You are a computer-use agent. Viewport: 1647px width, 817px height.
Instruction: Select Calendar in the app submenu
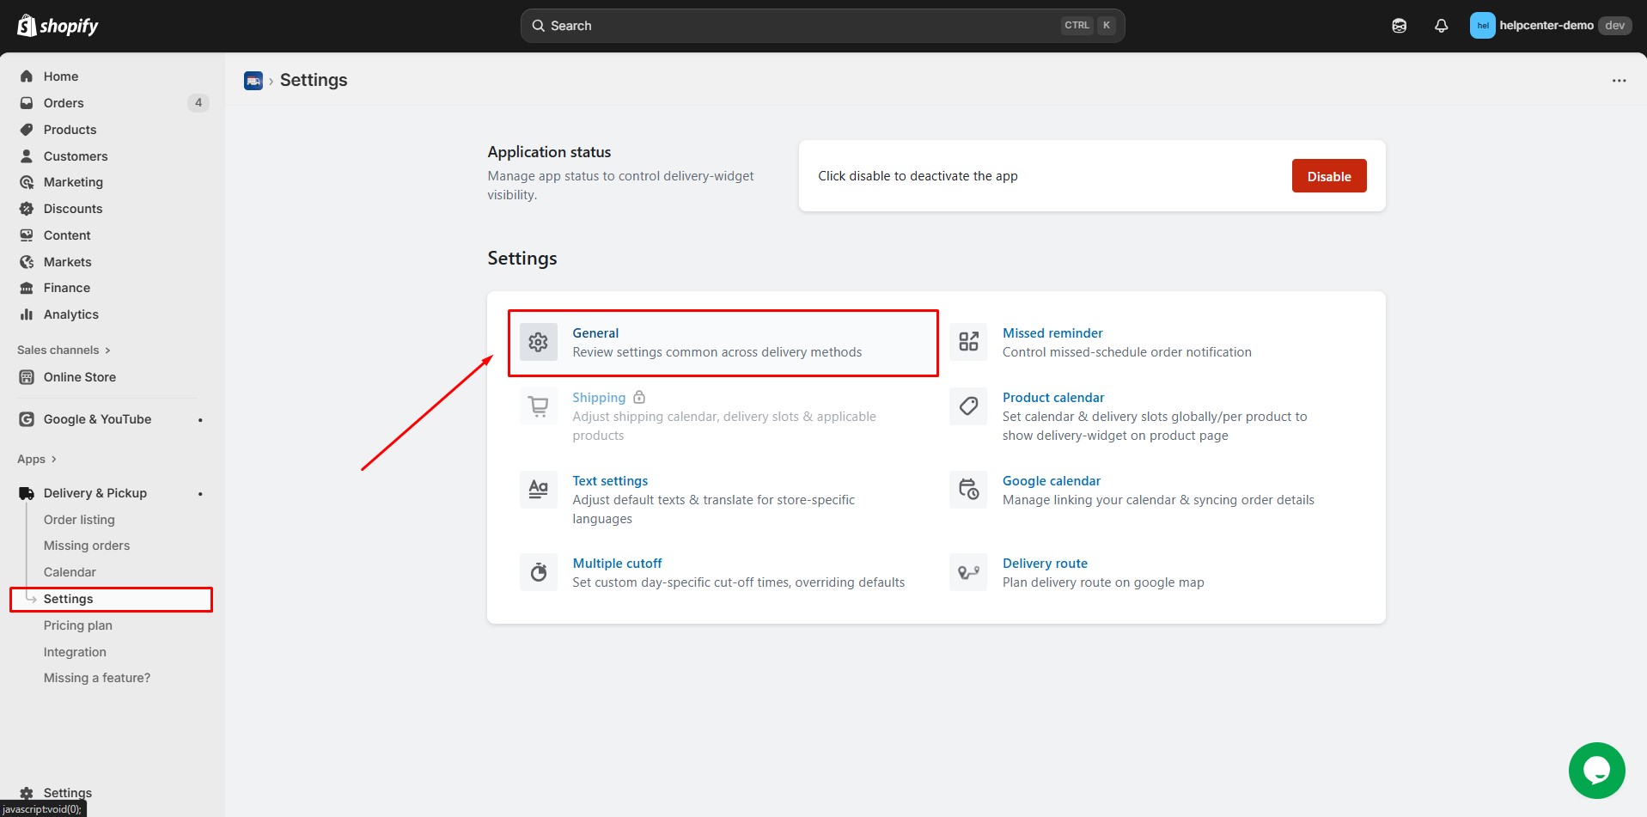pyautogui.click(x=70, y=572)
